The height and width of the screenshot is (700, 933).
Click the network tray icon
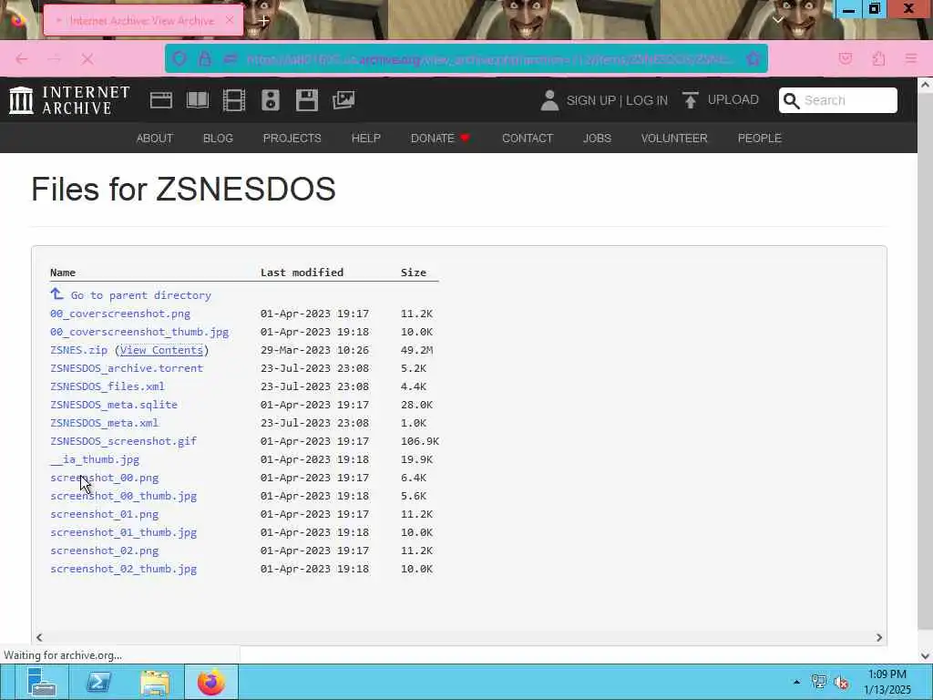(x=819, y=682)
